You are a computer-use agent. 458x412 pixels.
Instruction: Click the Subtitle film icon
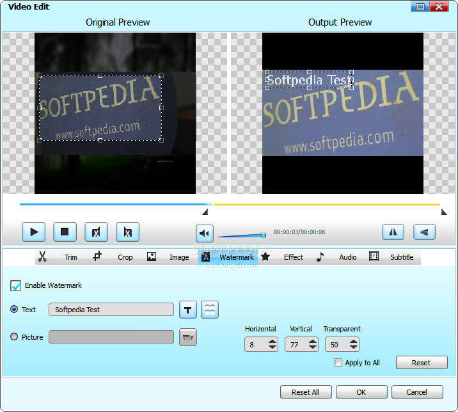(x=374, y=256)
